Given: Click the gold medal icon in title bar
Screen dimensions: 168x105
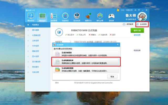Looking at the screenshot, I should 118,10.
